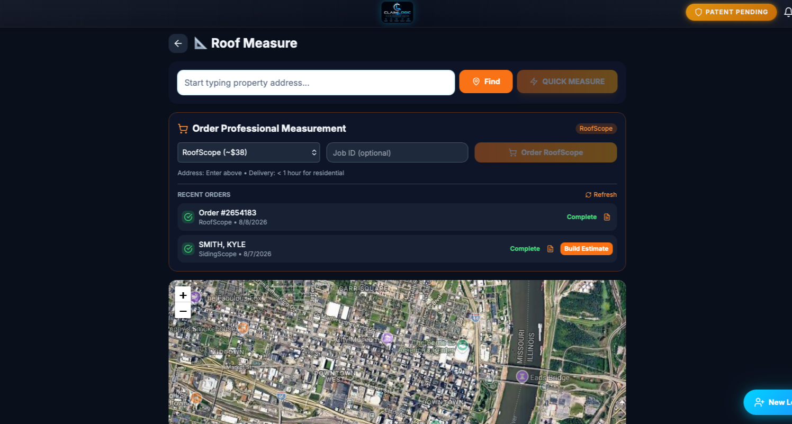Click the Quick Measure button
Viewport: 792px width, 424px height.
[x=567, y=82]
